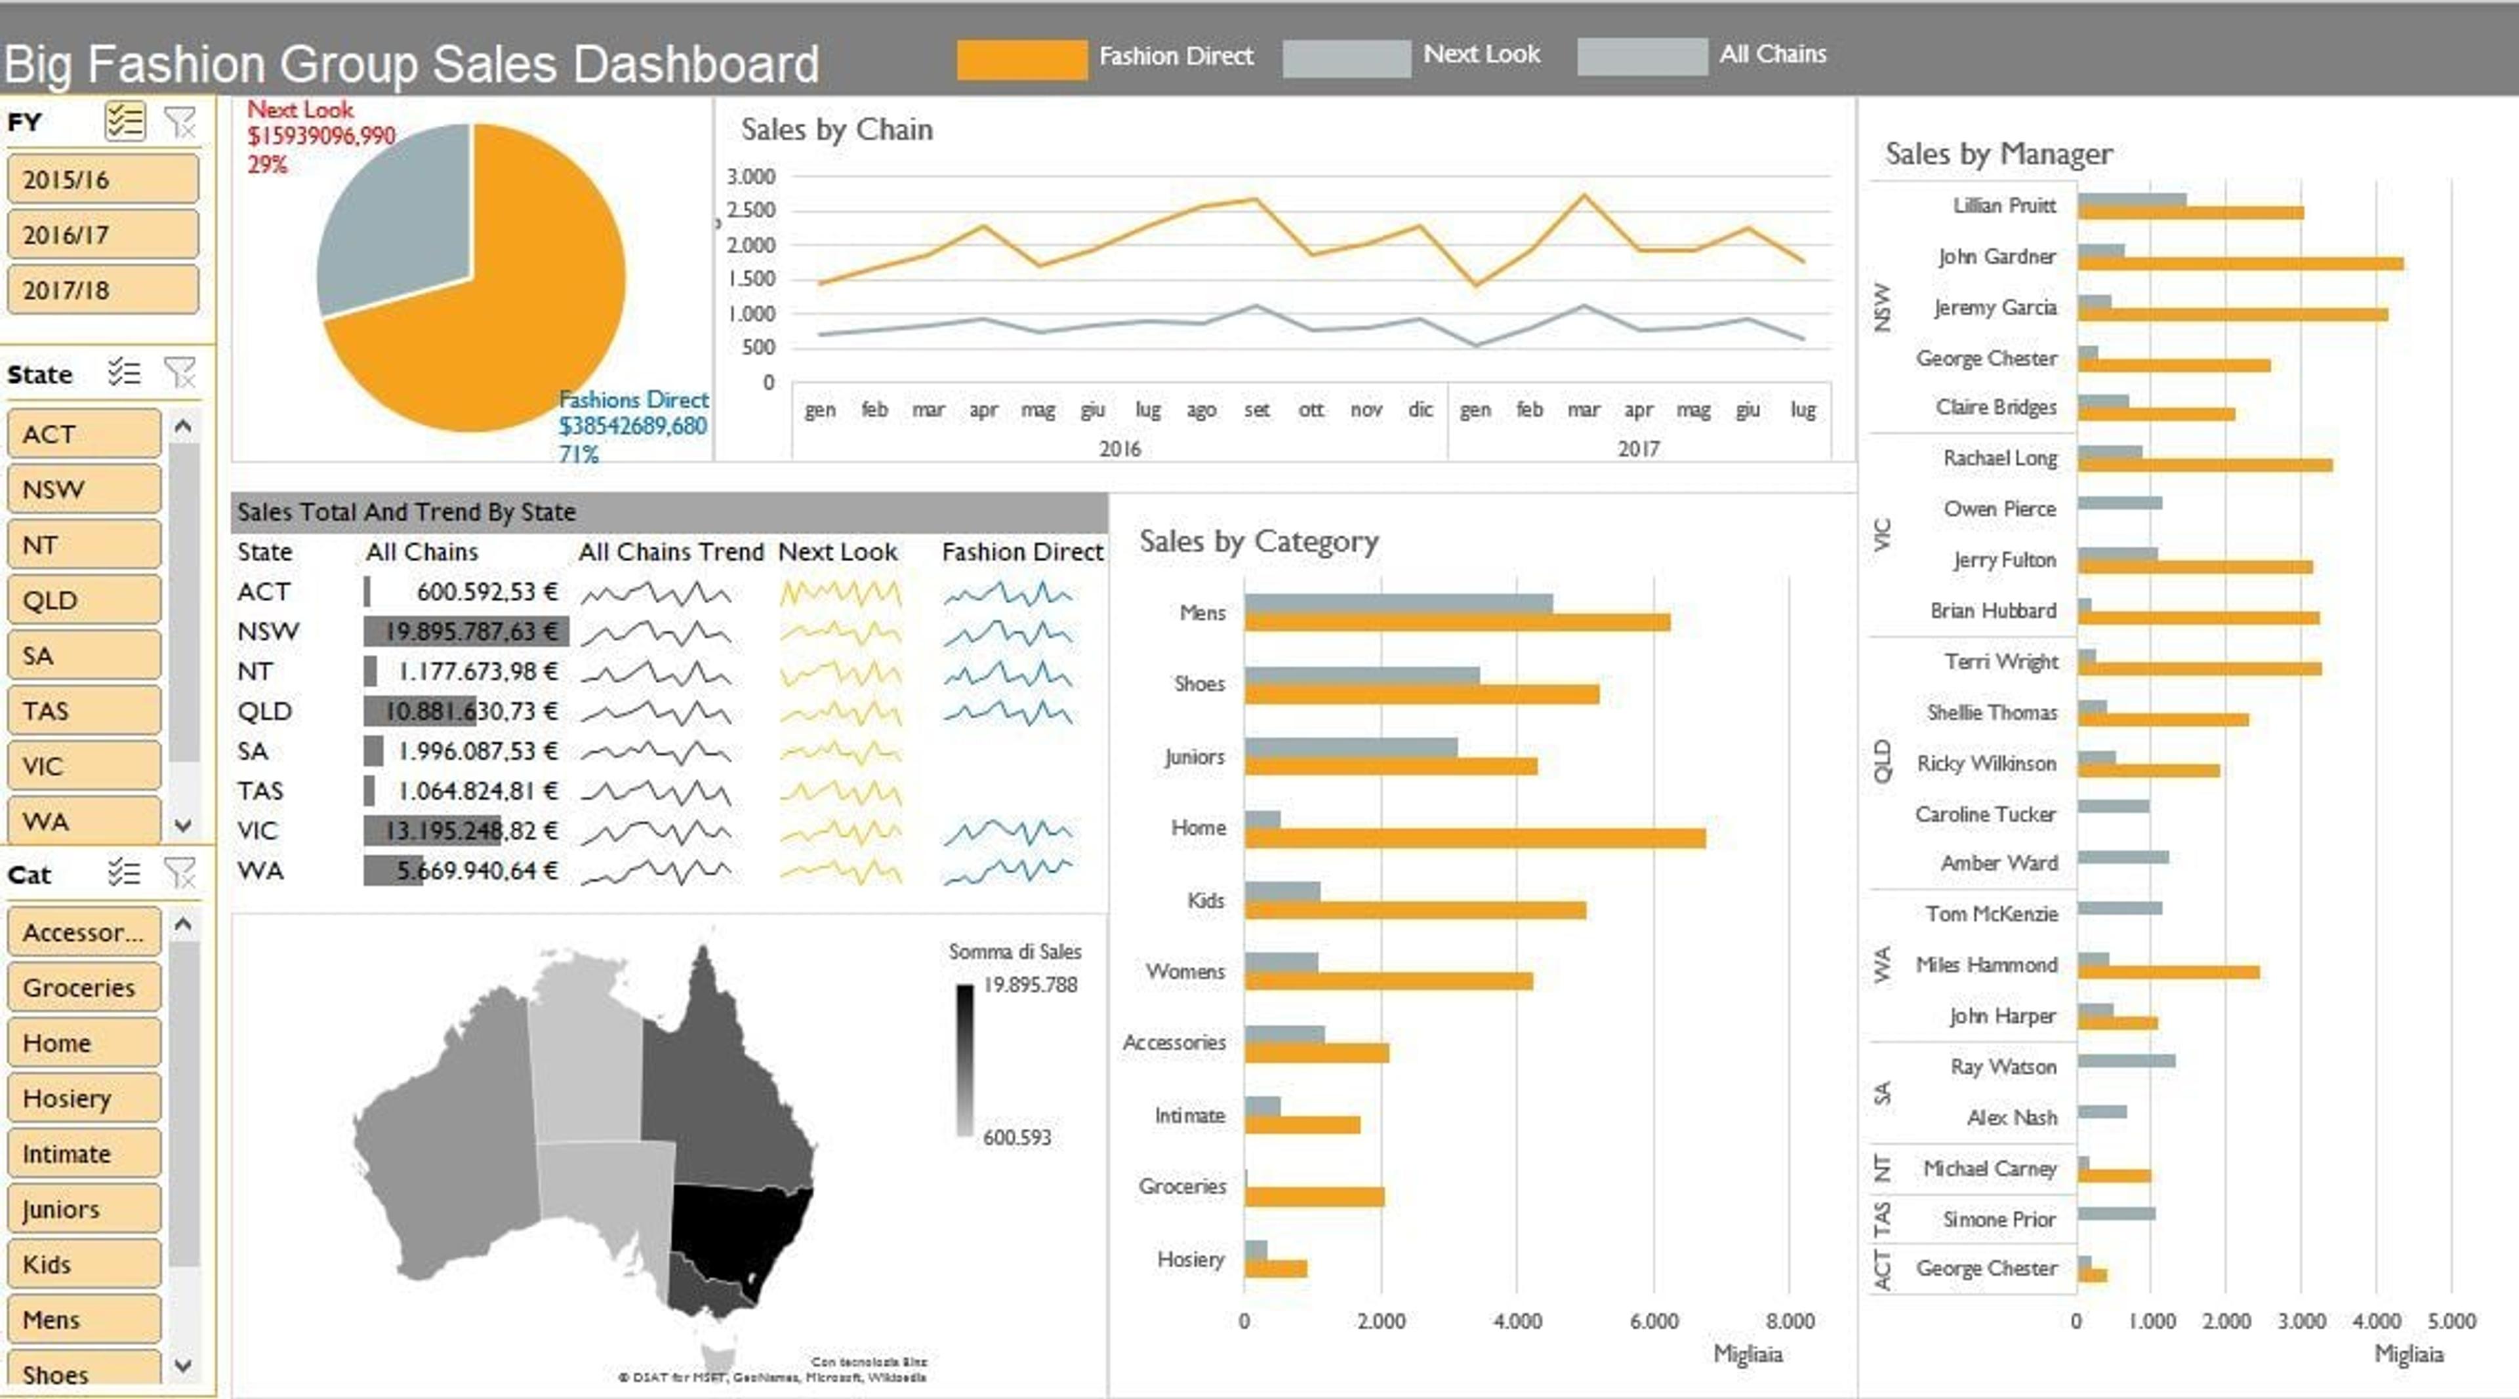Select the VIC state slicer button
Screen dimensions: 2519x1399
(84, 766)
